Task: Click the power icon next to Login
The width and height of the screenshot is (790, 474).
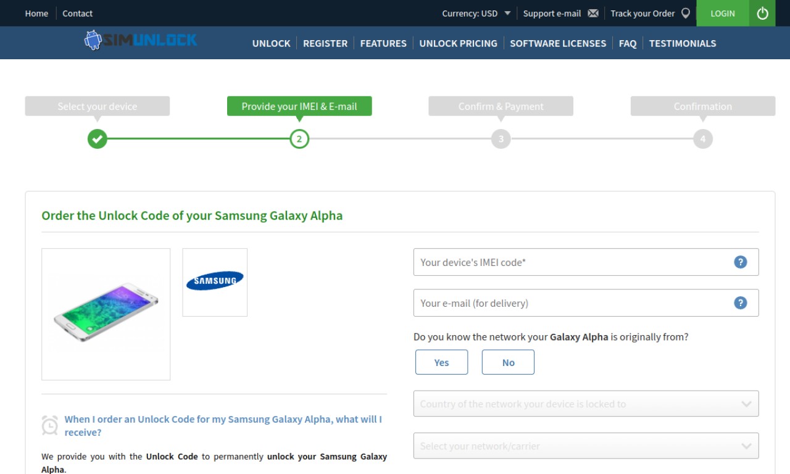Action: (762, 13)
